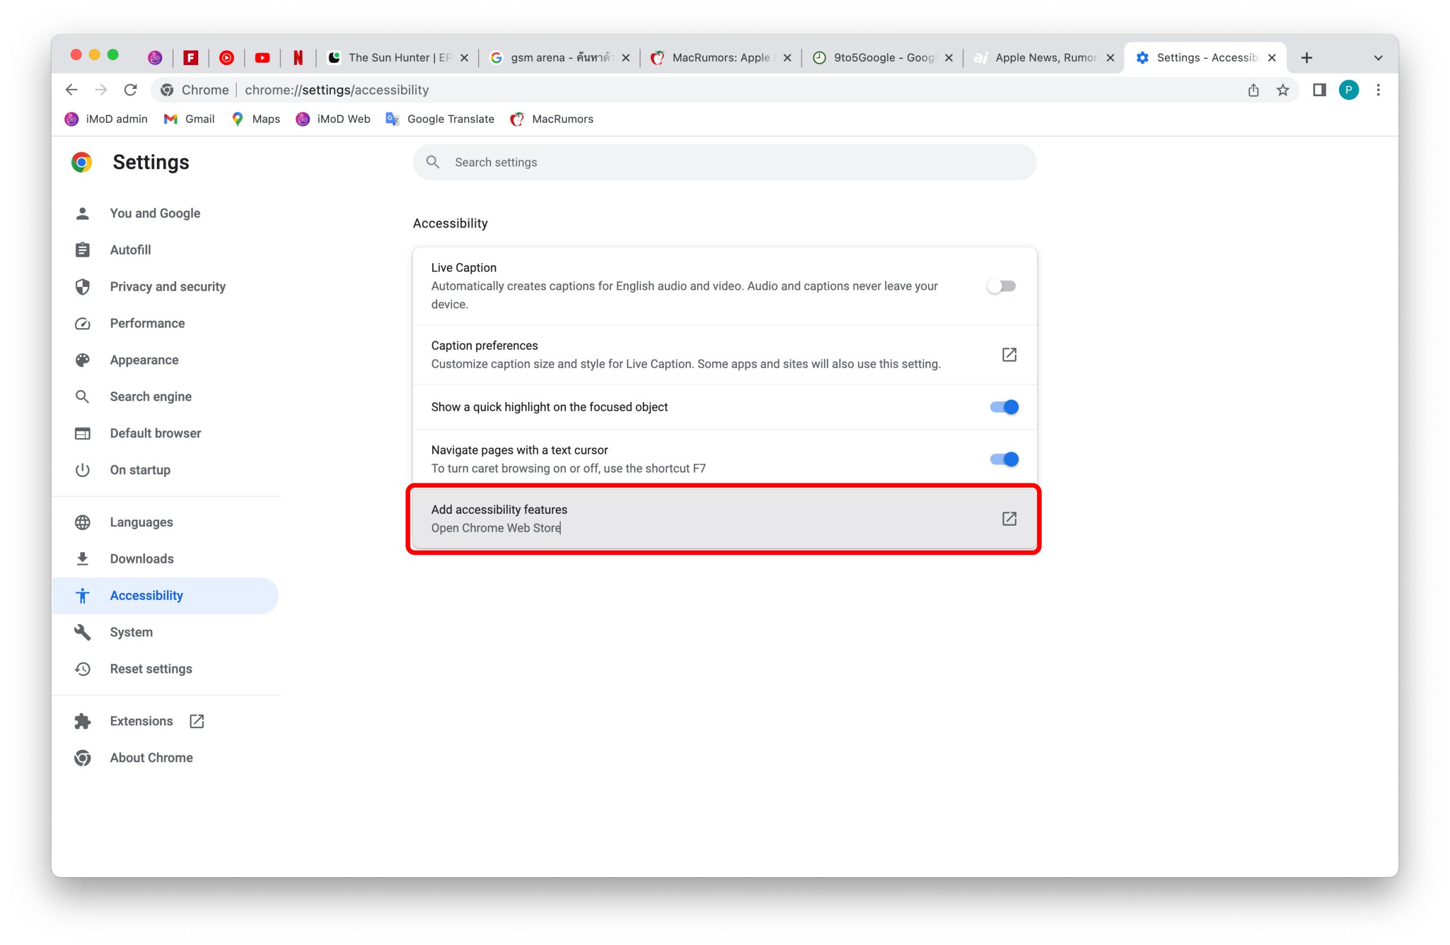Enable the Live Caption toggle
Image resolution: width=1450 pixels, height=945 pixels.
[1001, 286]
